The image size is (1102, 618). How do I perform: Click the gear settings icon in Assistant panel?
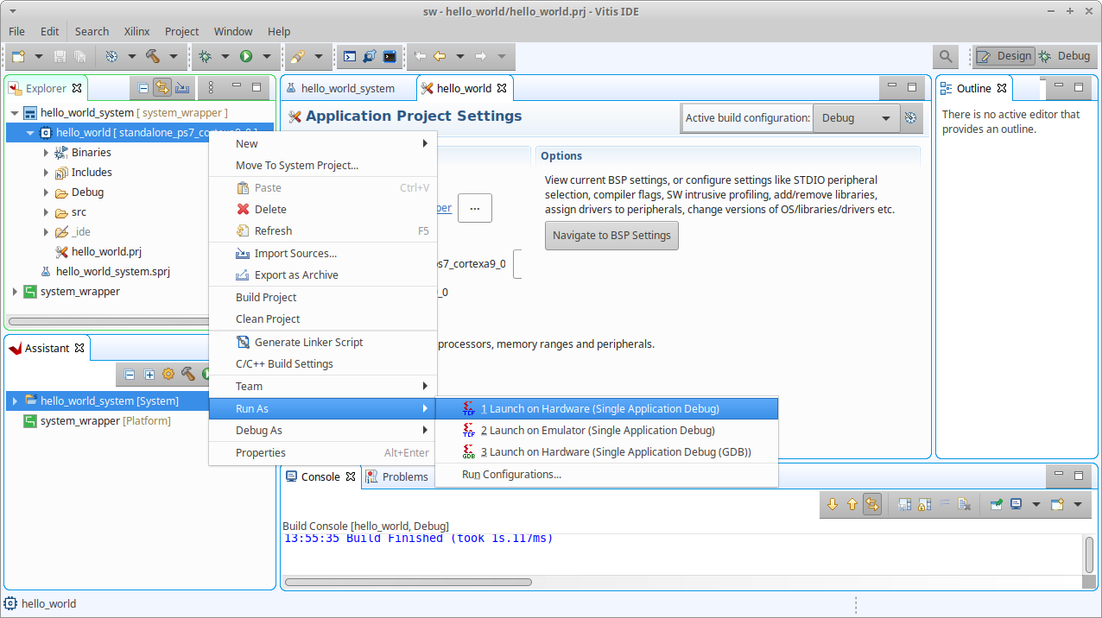[x=168, y=374]
